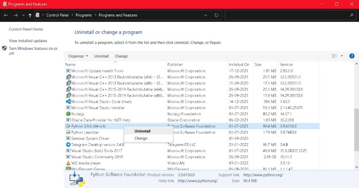Open View installed updates link
Viewport: 359px width, 188px height.
click(x=28, y=41)
